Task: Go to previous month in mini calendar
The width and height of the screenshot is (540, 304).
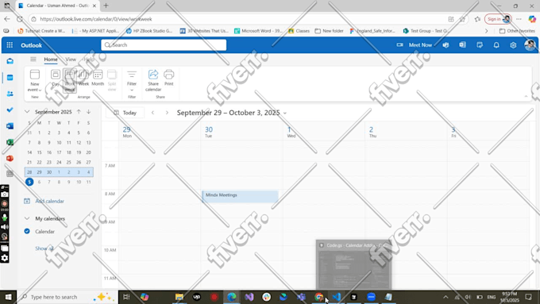Action: click(x=79, y=112)
